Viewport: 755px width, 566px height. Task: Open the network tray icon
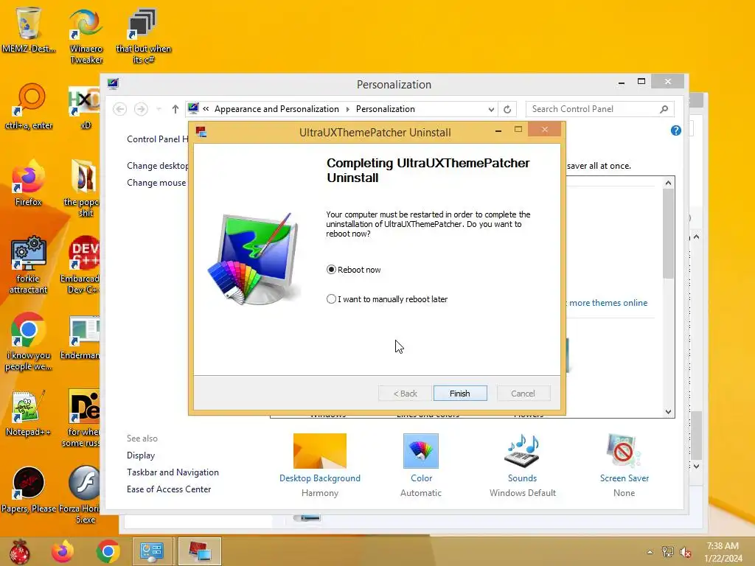click(668, 552)
